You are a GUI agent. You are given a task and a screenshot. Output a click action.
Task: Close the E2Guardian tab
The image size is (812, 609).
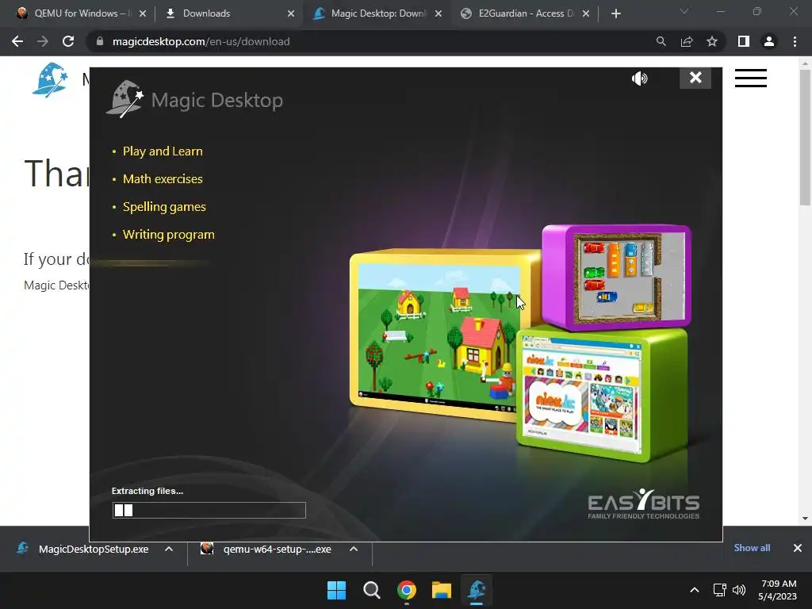click(586, 13)
